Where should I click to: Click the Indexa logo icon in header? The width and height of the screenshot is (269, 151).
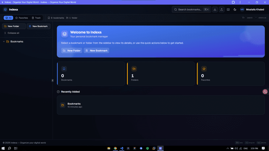coord(5,10)
